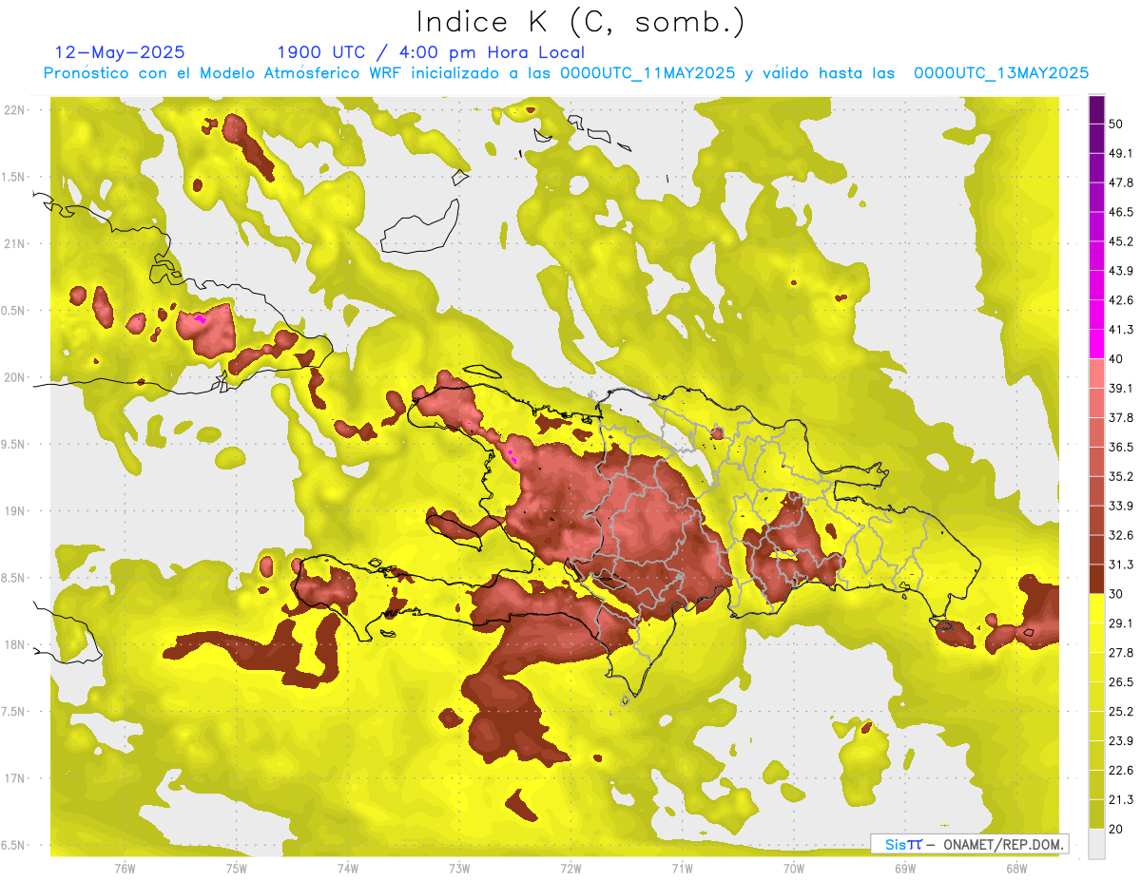
Task: Click the 72W longitude label
Action: (x=570, y=868)
